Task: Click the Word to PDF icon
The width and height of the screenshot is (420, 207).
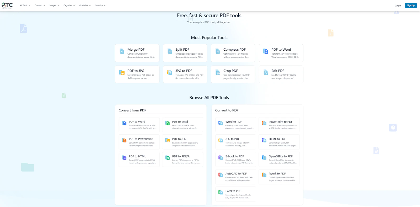Action: [x=221, y=123]
